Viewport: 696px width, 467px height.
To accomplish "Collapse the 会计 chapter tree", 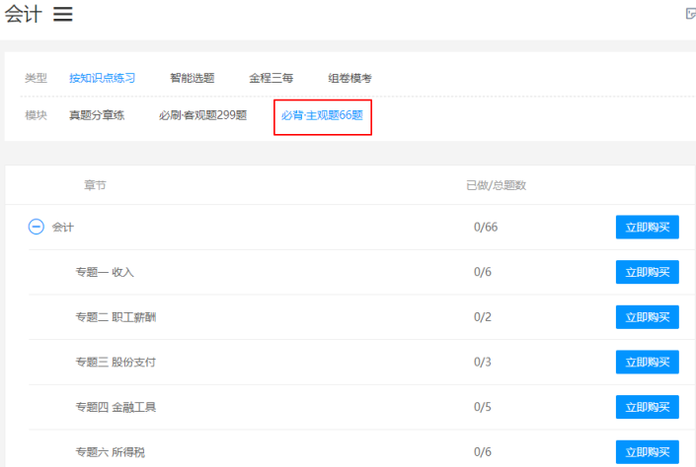I will 36,227.
